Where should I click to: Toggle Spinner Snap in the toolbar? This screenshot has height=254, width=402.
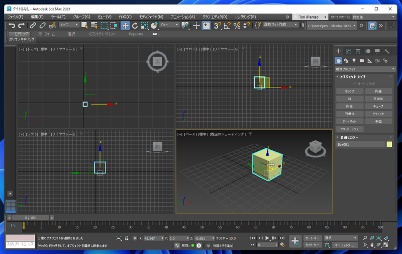(x=246, y=25)
